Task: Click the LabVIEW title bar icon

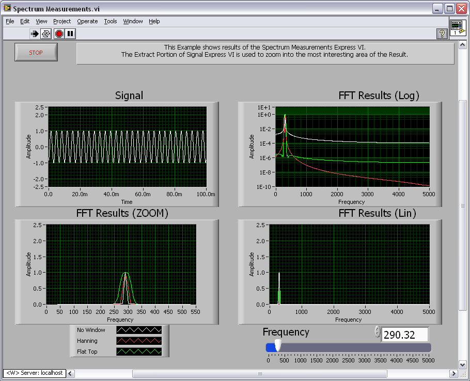Action: tap(7, 9)
